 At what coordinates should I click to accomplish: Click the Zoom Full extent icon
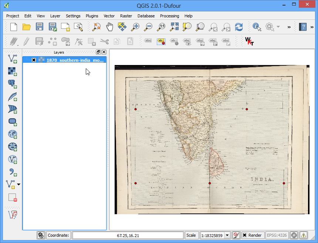pos(175,27)
